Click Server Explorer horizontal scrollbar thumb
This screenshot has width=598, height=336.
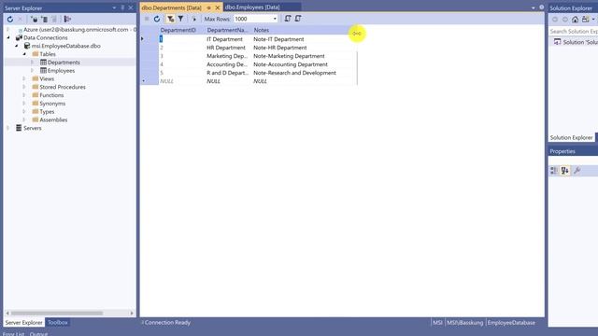57,314
